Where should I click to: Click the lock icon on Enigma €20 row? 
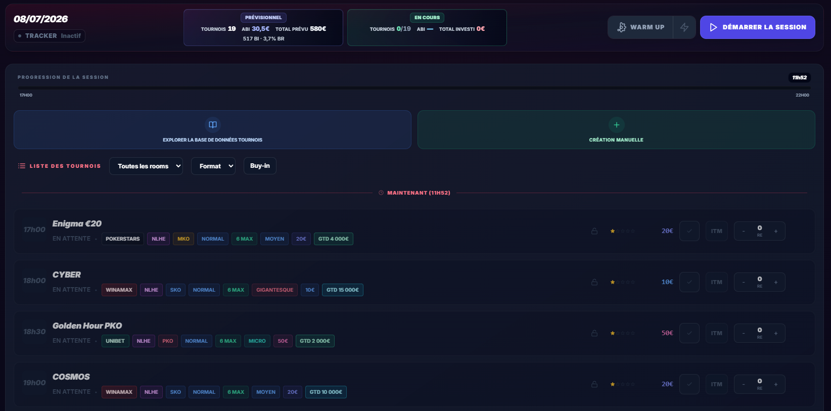[594, 231]
